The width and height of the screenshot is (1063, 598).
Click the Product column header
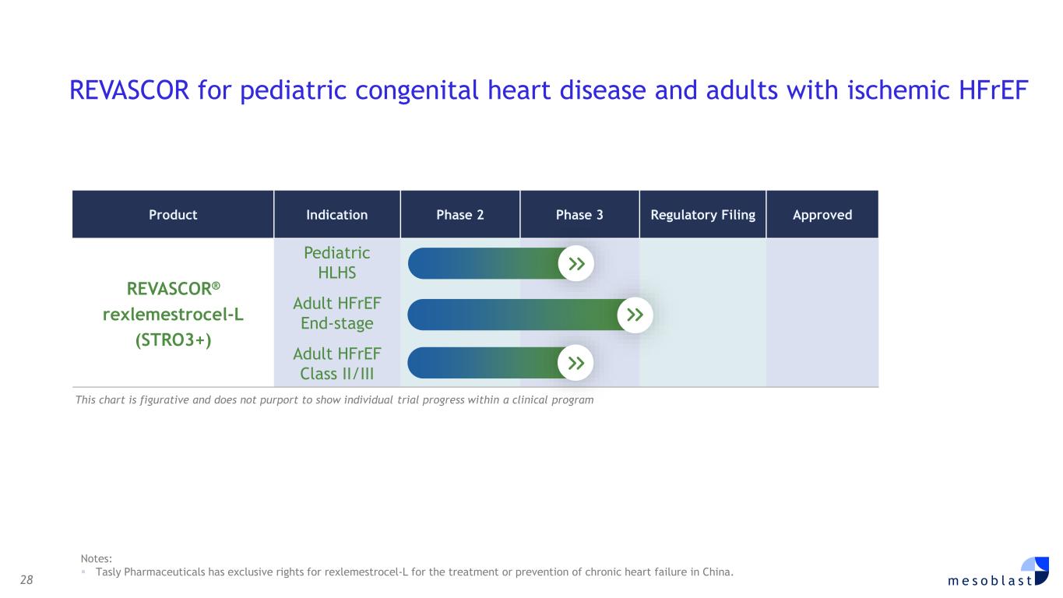173,215
